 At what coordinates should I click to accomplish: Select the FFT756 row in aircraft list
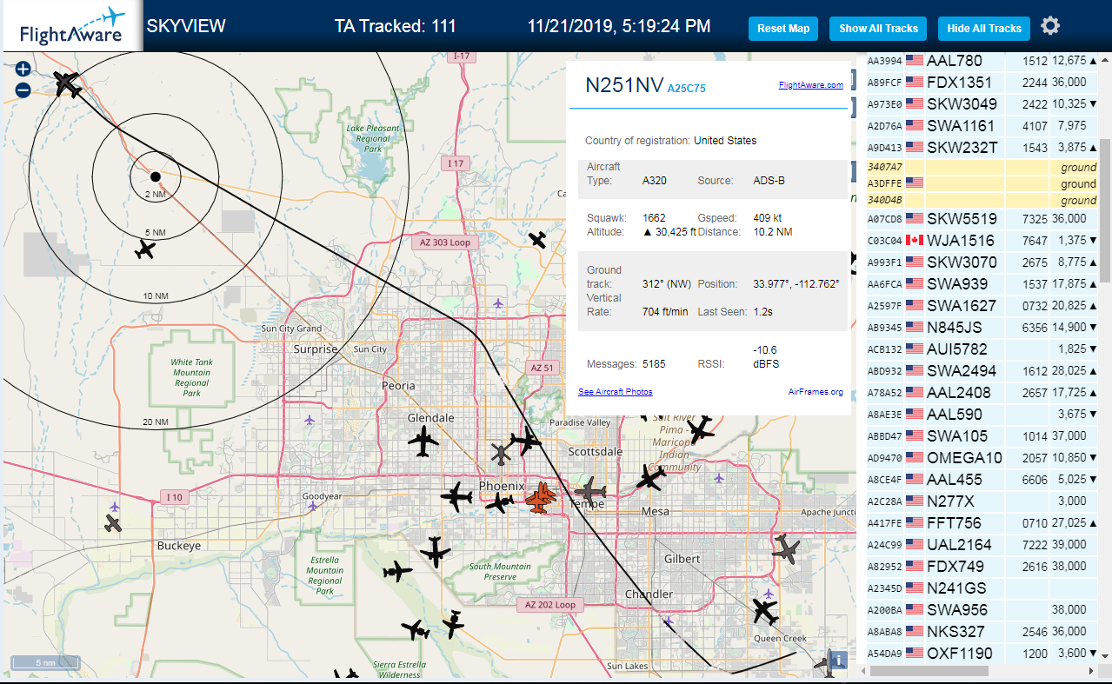pos(982,523)
